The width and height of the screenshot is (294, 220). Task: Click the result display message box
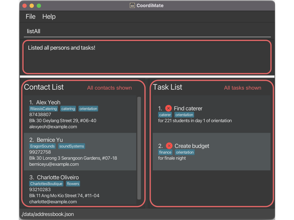[x=147, y=57]
